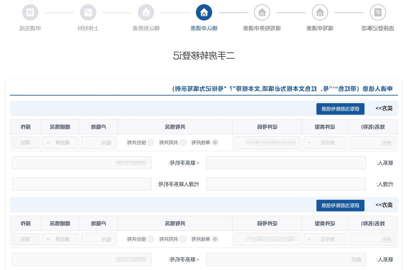Focus the 买方 户籍地 福州 field
The image size is (414, 270).
pos(99,143)
